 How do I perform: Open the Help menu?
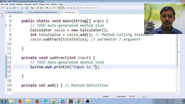pos(60,4)
